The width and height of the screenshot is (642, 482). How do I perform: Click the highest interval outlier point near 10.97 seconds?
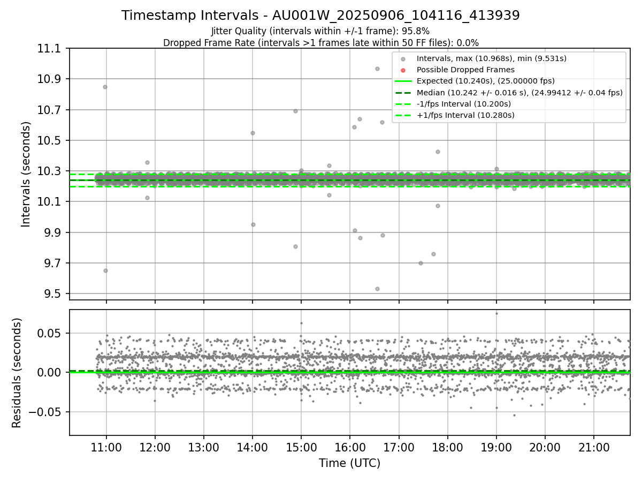point(377,69)
